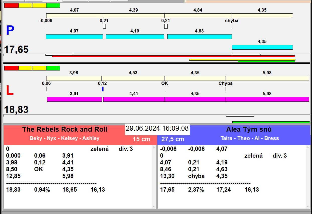Click the 27,5 cm jump height label

(x=173, y=139)
